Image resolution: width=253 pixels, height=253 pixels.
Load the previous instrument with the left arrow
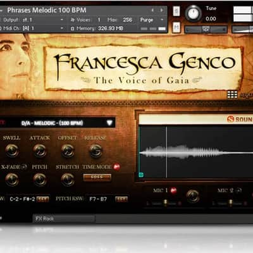click(x=152, y=10)
